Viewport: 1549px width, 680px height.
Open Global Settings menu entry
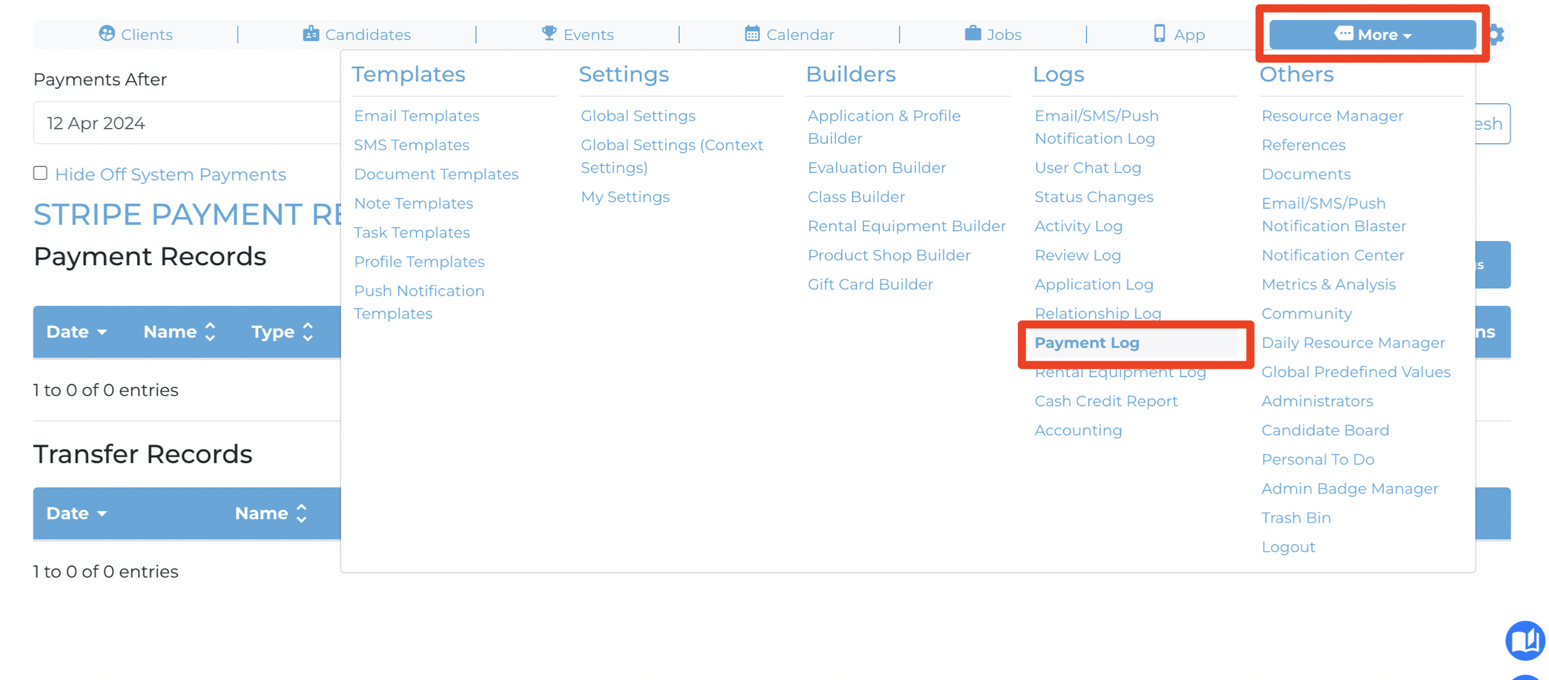pyautogui.click(x=637, y=115)
